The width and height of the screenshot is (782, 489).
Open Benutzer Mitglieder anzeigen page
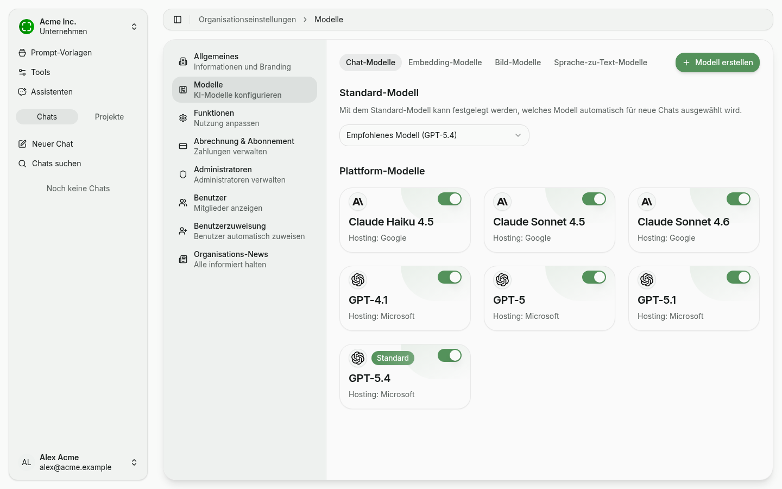click(x=244, y=203)
